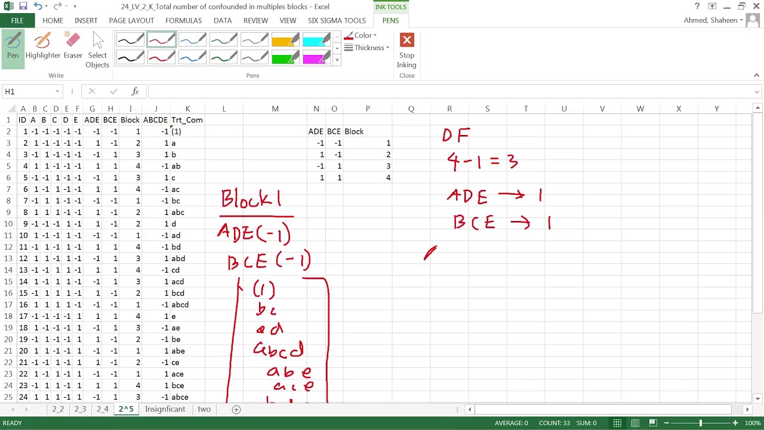Switch to the FORMULAS ribbon tab
The image size is (764, 430).
(184, 20)
